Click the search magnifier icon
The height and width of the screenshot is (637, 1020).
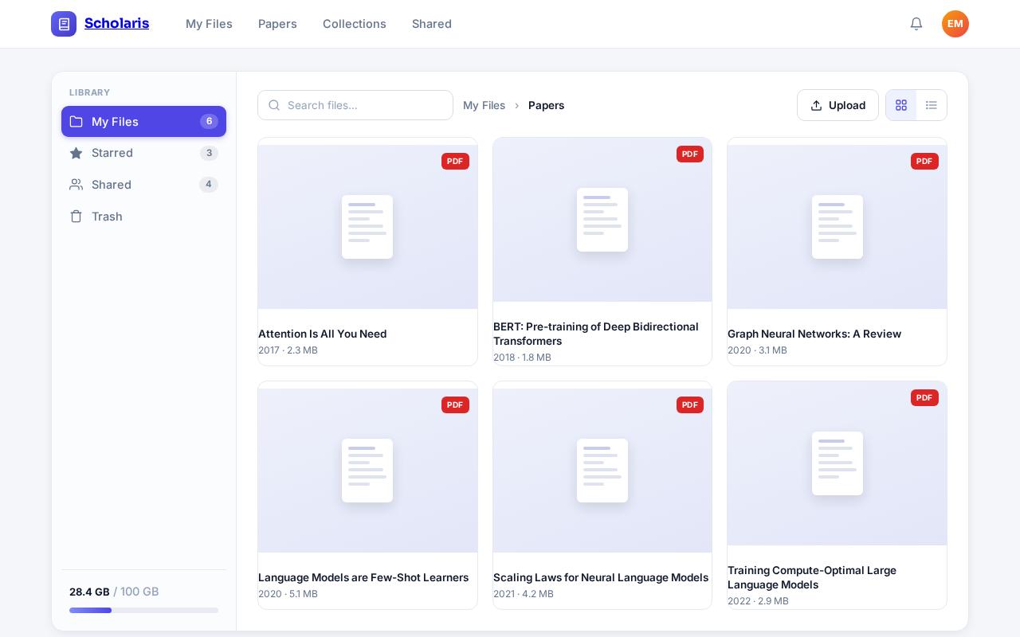point(274,105)
